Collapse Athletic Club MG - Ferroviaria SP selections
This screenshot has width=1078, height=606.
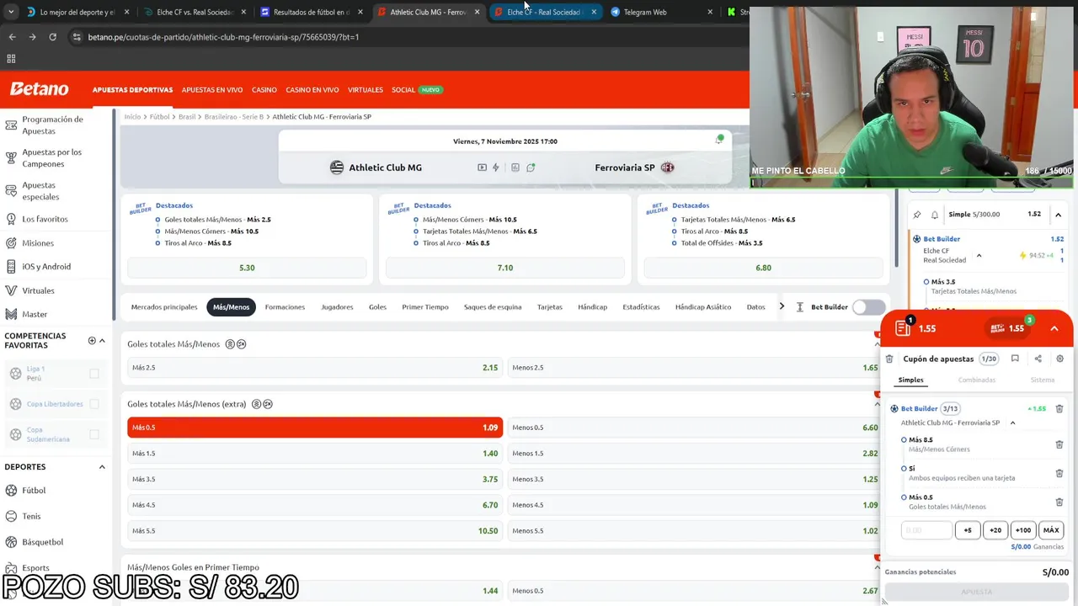(x=1012, y=423)
